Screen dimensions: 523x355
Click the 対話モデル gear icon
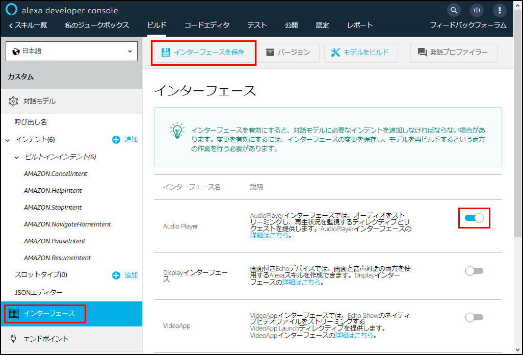(x=13, y=101)
